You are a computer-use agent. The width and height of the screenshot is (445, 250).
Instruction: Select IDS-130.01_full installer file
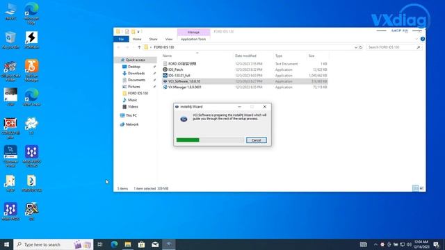179,76
